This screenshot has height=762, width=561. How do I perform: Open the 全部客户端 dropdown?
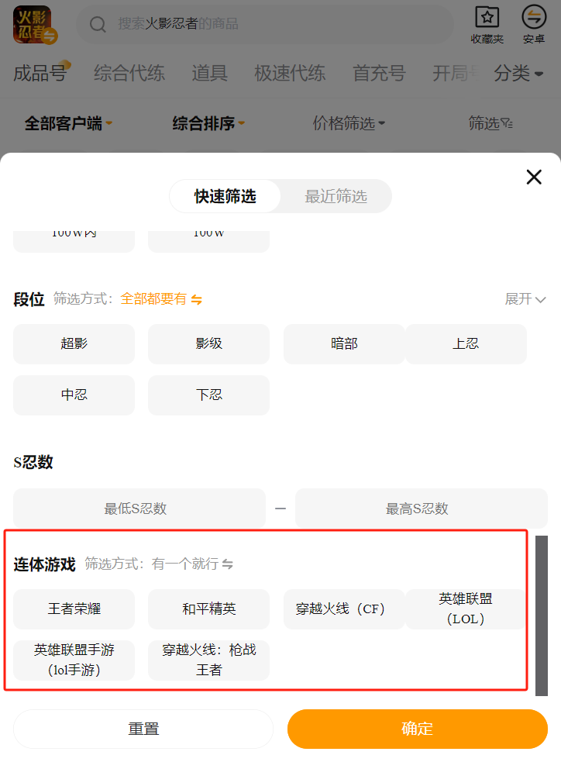click(x=68, y=123)
